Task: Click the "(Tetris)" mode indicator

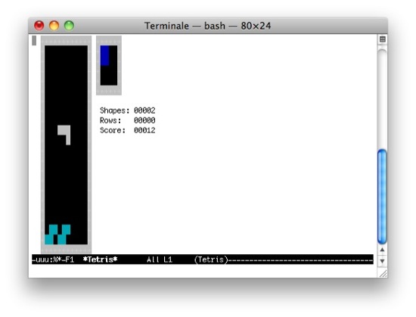Action: tap(211, 260)
